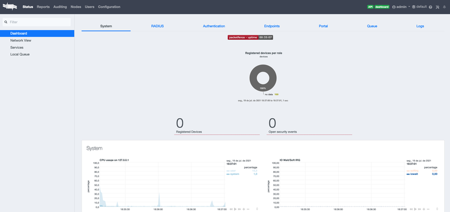Switch to the RADIUS tab
This screenshot has height=212, width=450.
coord(157,26)
